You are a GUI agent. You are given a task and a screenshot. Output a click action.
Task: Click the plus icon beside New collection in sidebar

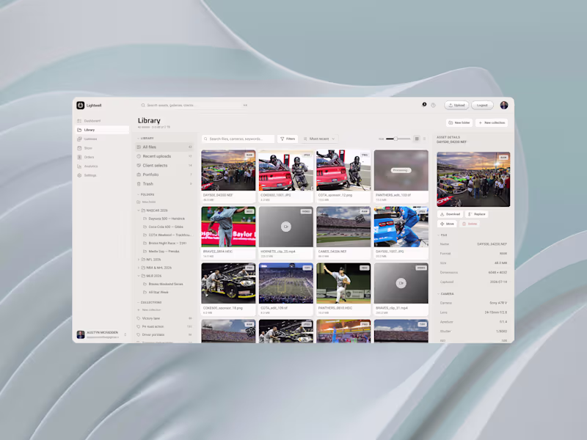click(139, 309)
